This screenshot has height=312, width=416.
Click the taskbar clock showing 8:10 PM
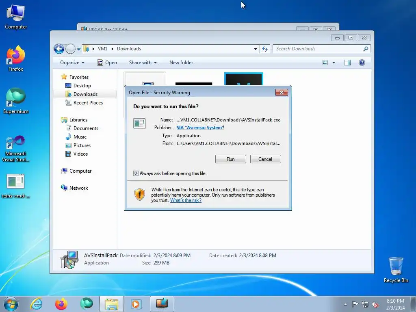click(395, 304)
